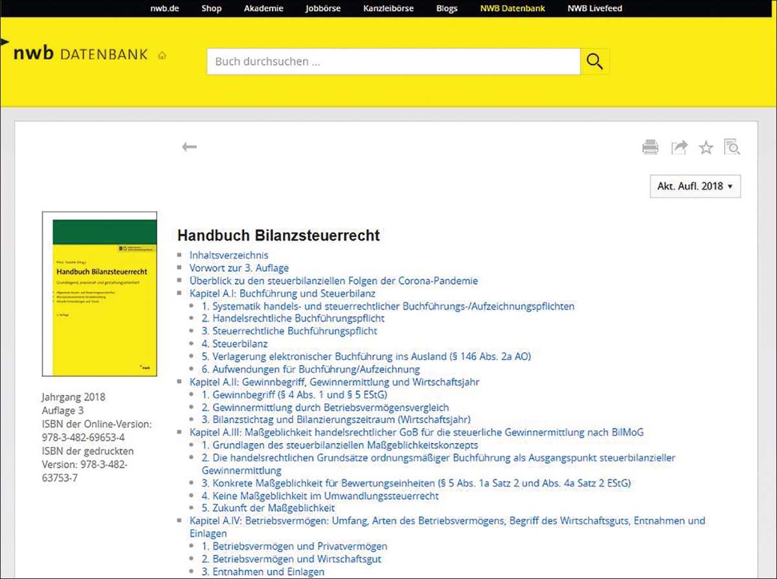The height and width of the screenshot is (579, 777).
Task: Click the magnifying glass search button
Action: 594,61
